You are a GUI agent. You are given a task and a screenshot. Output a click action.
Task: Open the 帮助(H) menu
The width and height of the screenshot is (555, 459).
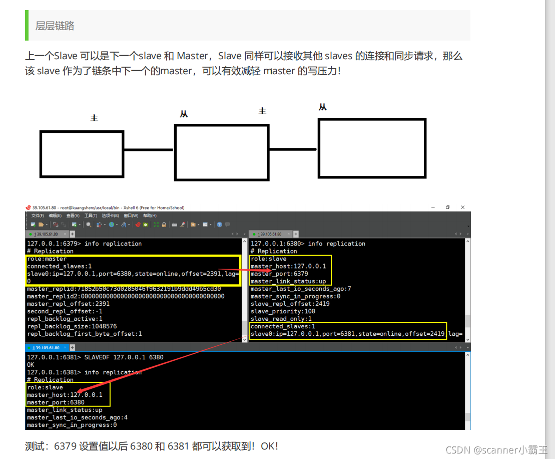(x=150, y=215)
